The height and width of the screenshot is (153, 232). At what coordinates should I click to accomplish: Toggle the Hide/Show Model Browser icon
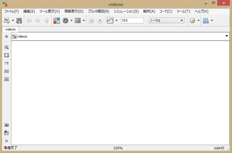pyautogui.click(x=7, y=133)
